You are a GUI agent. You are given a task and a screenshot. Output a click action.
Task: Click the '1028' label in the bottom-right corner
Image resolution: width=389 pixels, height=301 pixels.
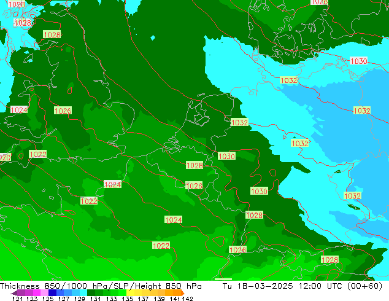click(x=329, y=260)
